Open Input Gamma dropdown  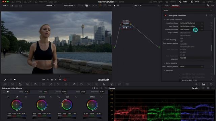coord(191,26)
